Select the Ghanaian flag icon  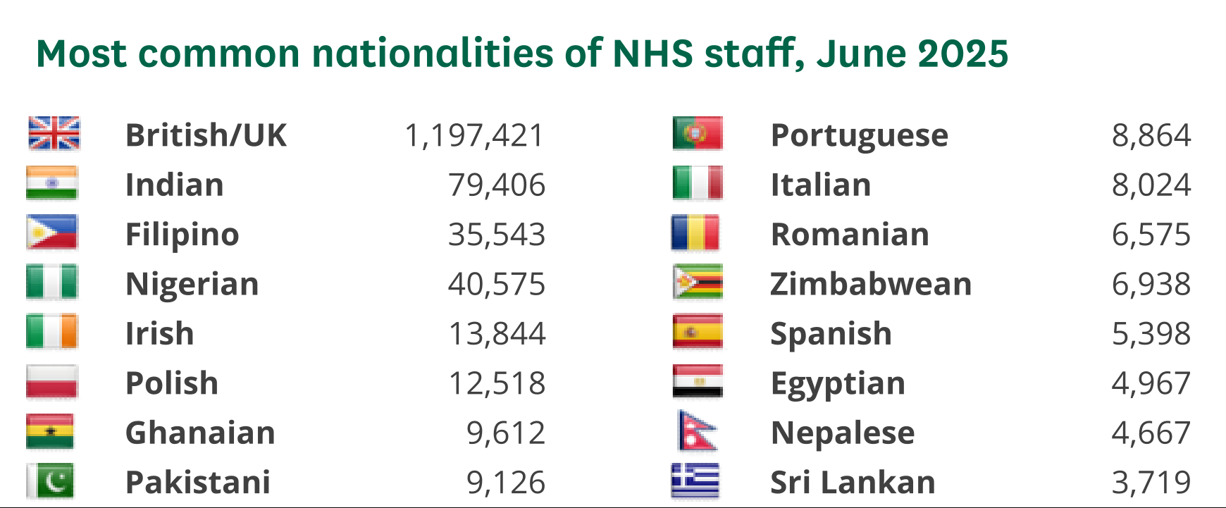(50, 431)
